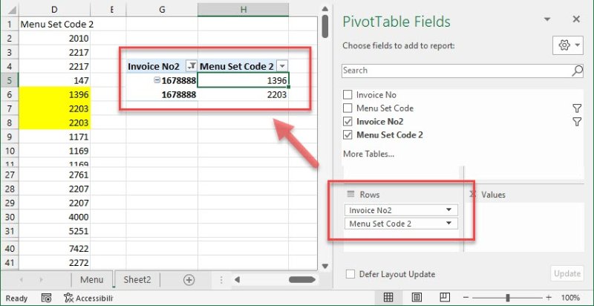The width and height of the screenshot is (594, 306).
Task: Click the filter icon beside Invoice No2
Action: tap(577, 122)
